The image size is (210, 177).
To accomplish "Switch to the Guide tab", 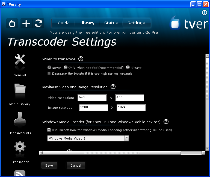I will pyautogui.click(x=63, y=23).
